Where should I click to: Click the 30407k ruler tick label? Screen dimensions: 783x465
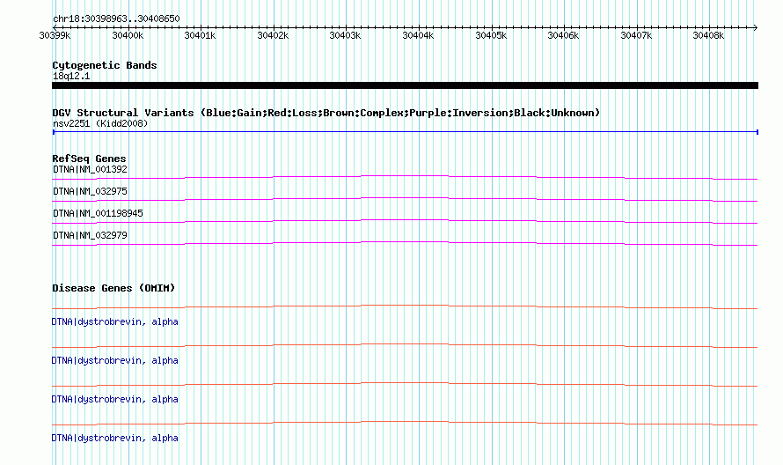pos(637,35)
